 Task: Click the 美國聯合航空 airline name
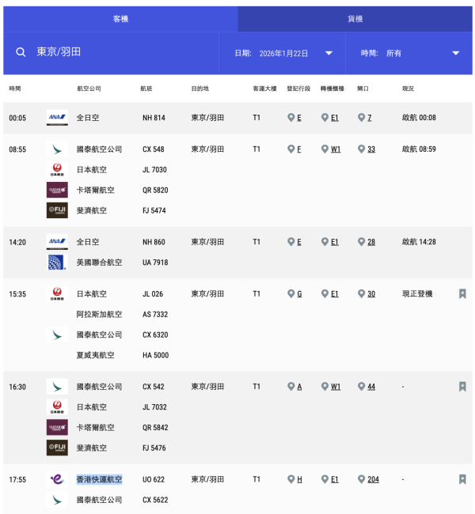99,263
